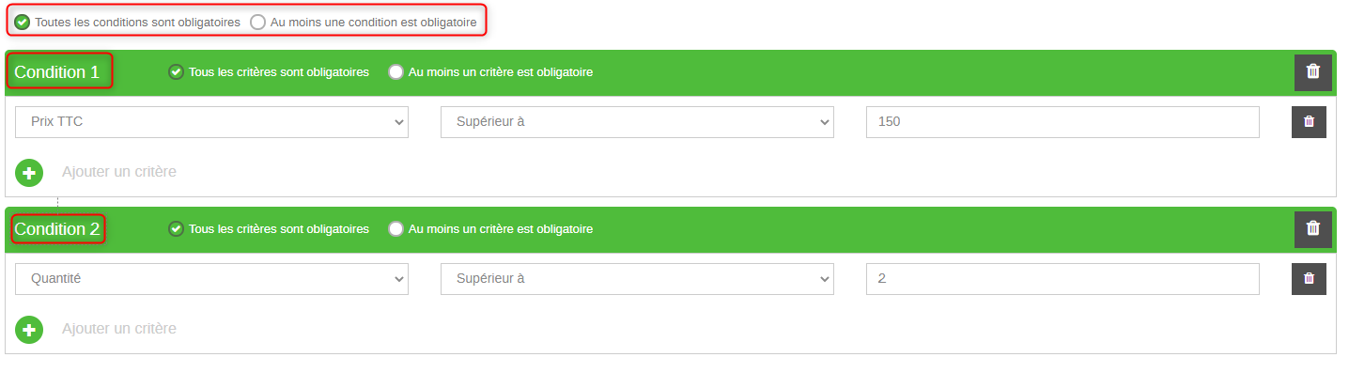Remove the Quantité criterion row
This screenshot has height=373, width=1349.
[1309, 278]
